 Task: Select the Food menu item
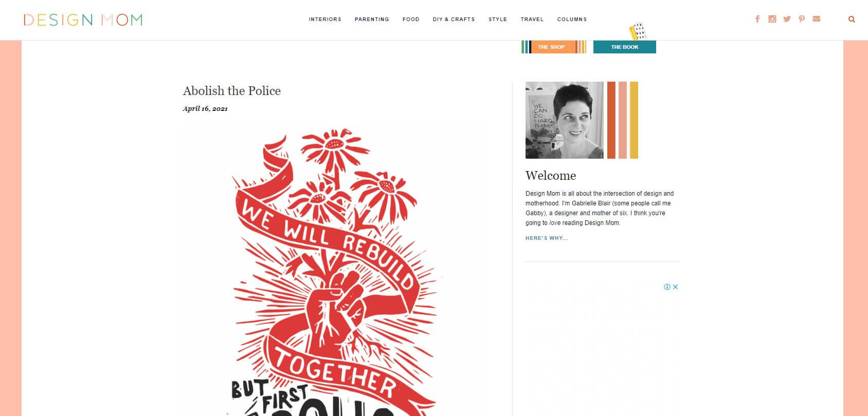pos(411,20)
